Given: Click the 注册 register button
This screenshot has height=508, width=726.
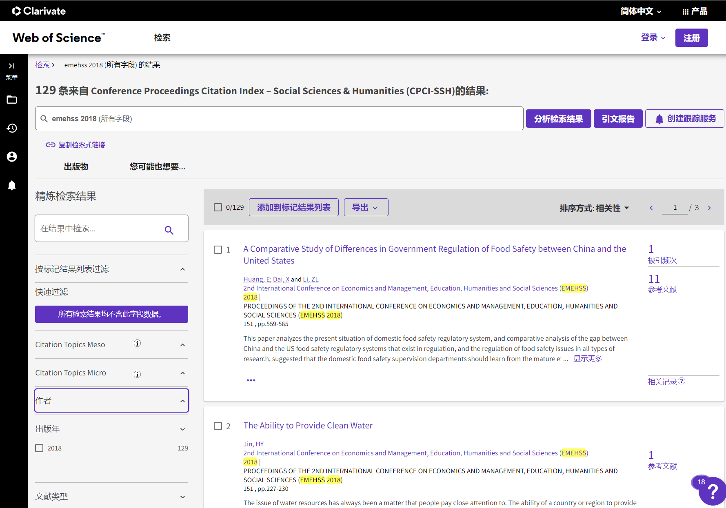Looking at the screenshot, I should (691, 38).
